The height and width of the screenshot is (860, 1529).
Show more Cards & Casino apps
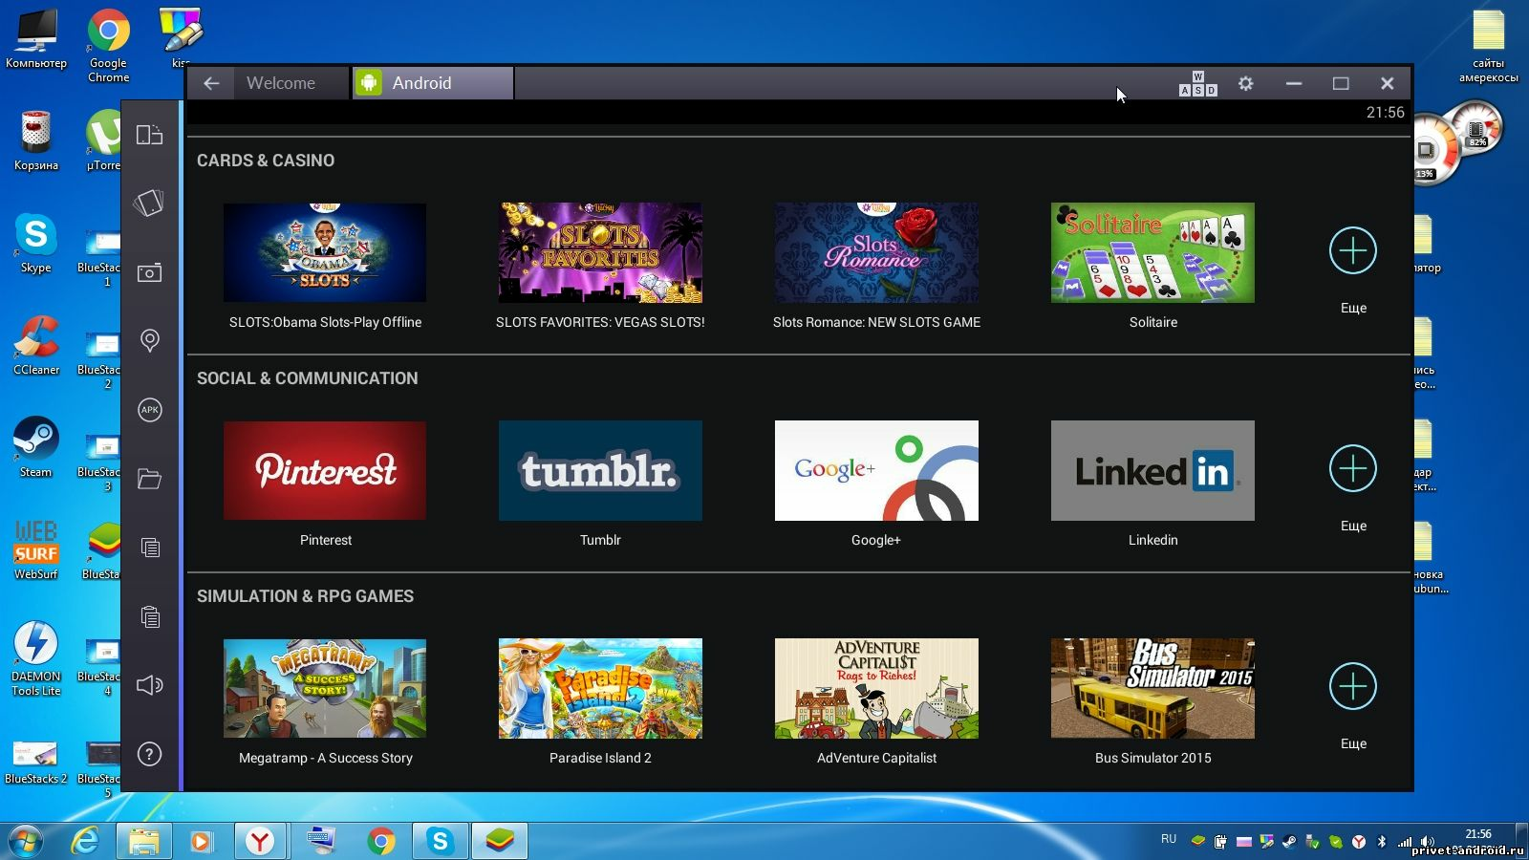[1353, 250]
